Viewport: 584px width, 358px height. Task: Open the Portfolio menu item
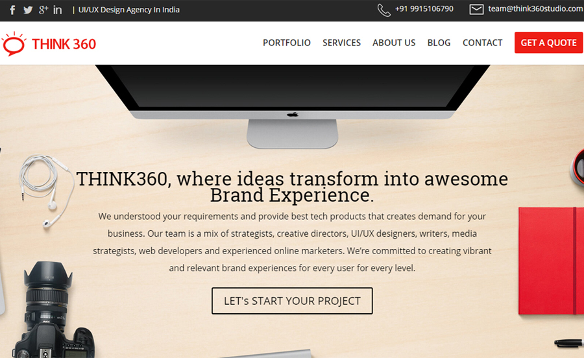pos(286,43)
